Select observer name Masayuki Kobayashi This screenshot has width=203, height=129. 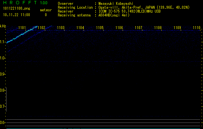pyautogui.click(x=116, y=4)
